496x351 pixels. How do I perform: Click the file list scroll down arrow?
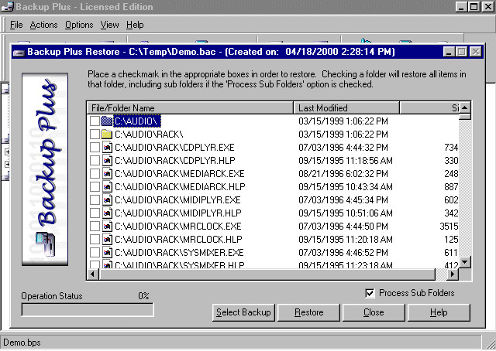pyautogui.click(x=465, y=261)
